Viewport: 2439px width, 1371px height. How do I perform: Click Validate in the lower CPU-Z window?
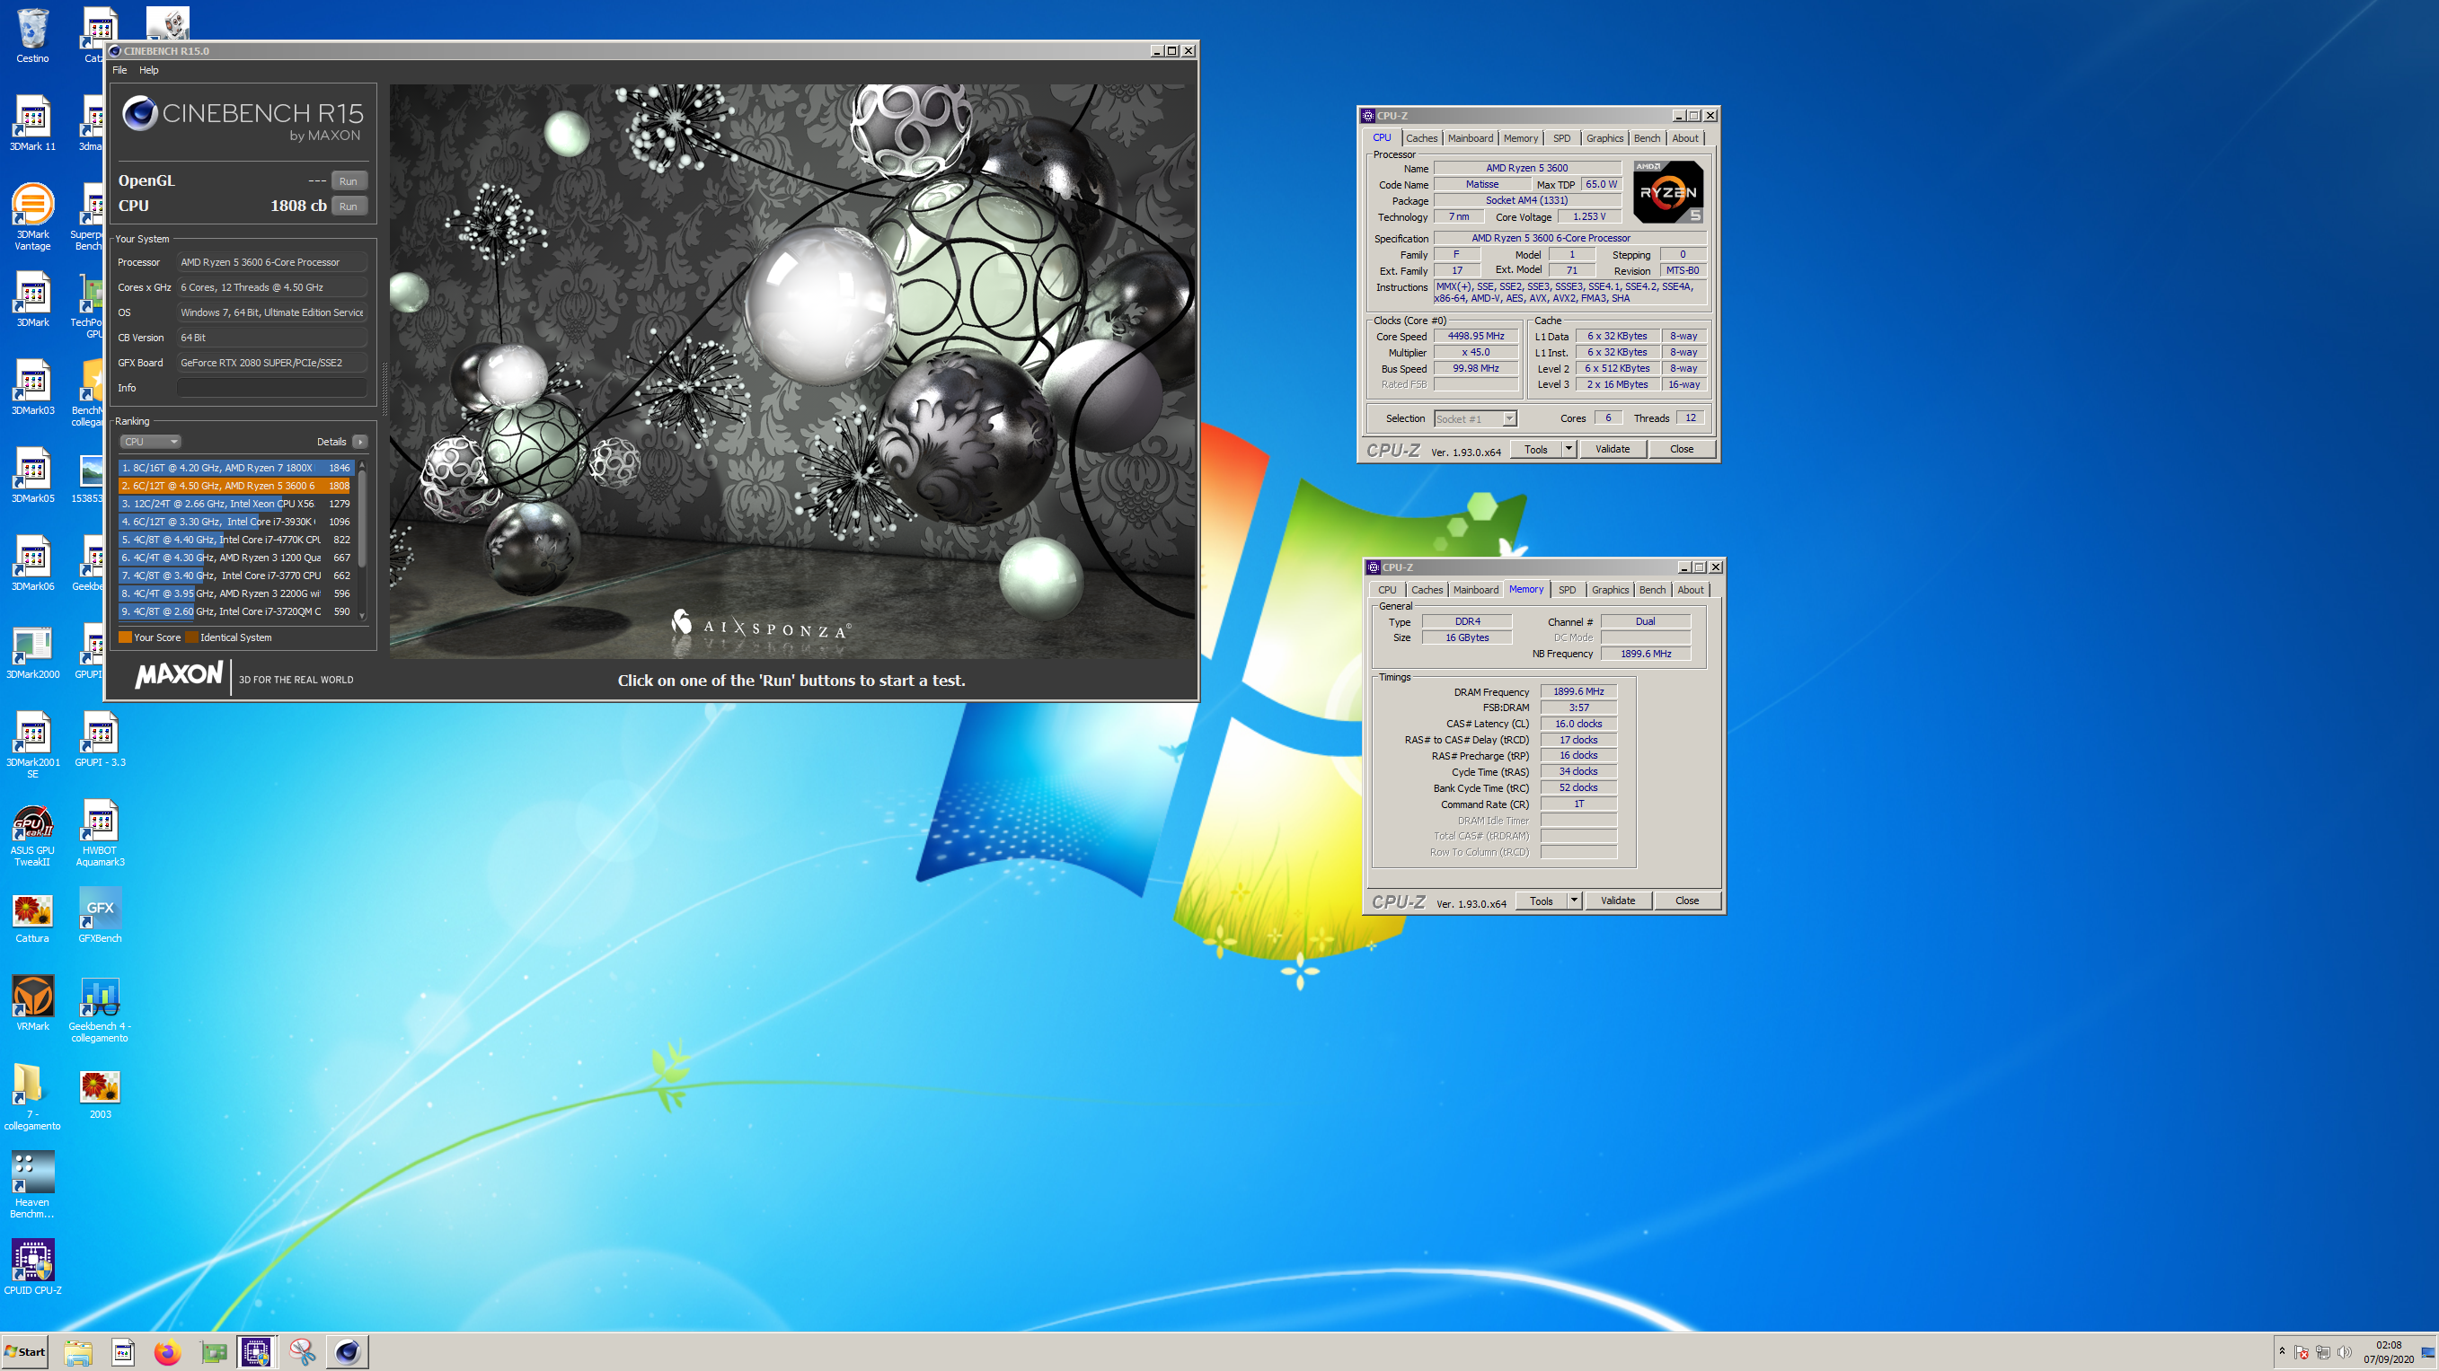[x=1618, y=901]
